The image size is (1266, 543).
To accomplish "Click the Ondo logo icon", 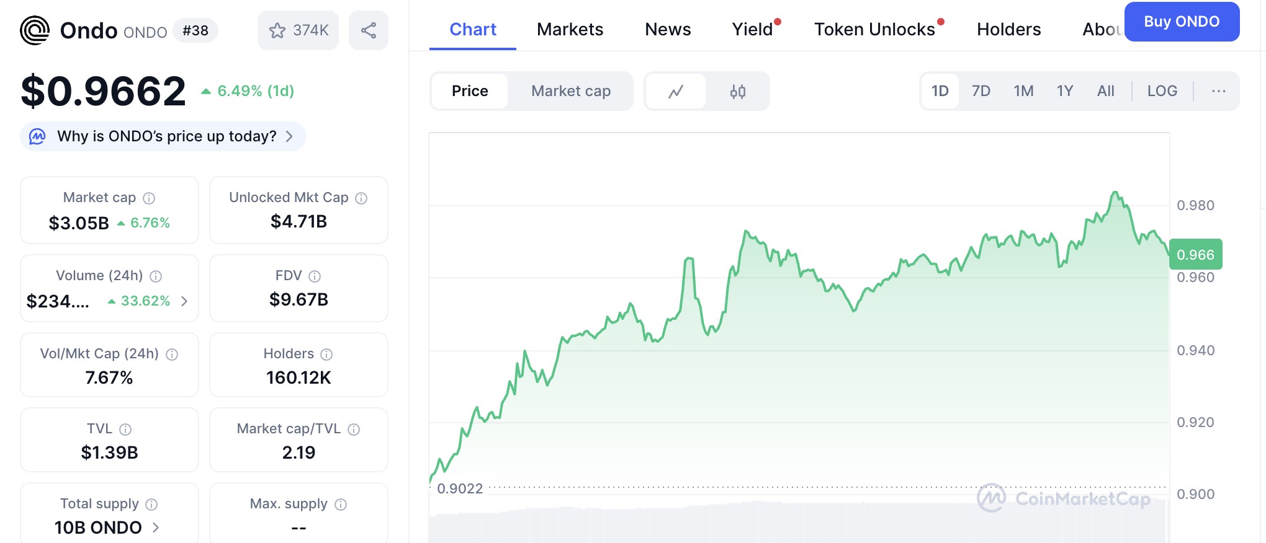I will [35, 30].
